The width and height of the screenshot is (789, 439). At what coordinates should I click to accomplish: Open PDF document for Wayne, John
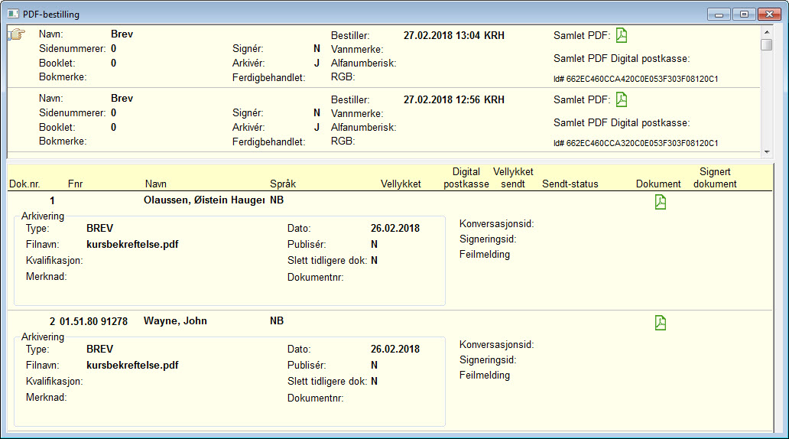(661, 323)
